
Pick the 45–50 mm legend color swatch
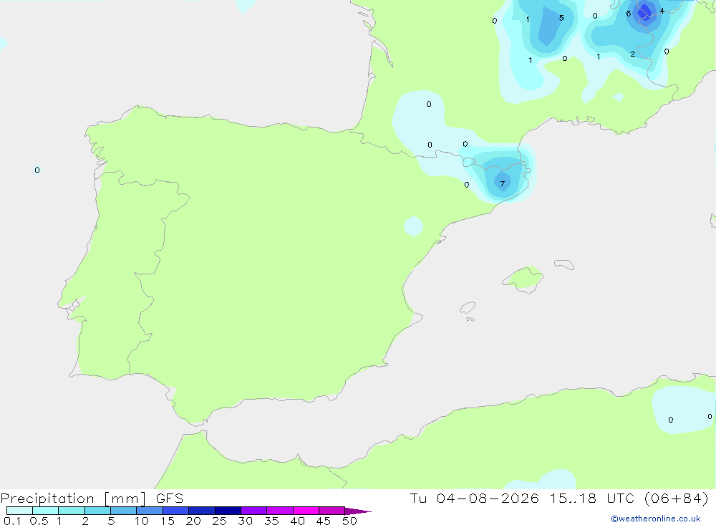pos(332,511)
